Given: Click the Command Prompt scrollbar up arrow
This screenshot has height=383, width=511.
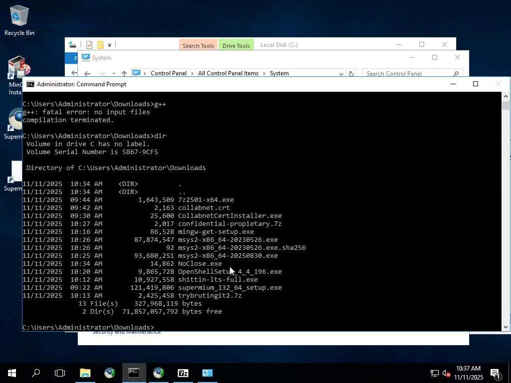Looking at the screenshot, I should coord(506,96).
